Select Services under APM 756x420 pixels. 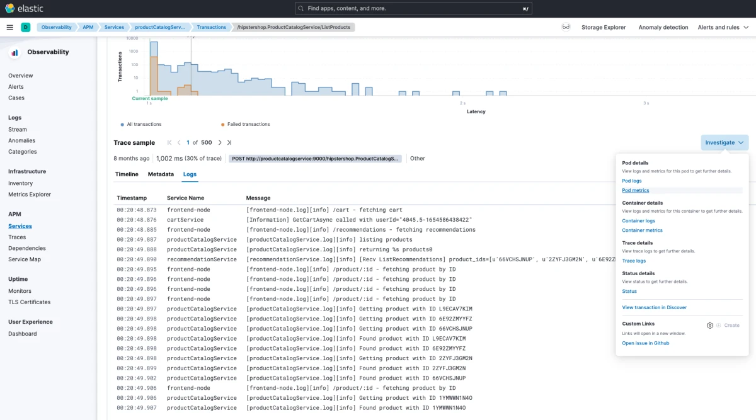coord(20,226)
